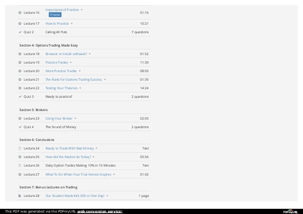This screenshot has width=303, height=214.
Task: Click the Section 6: Conclusions heading
Action: [37, 140]
